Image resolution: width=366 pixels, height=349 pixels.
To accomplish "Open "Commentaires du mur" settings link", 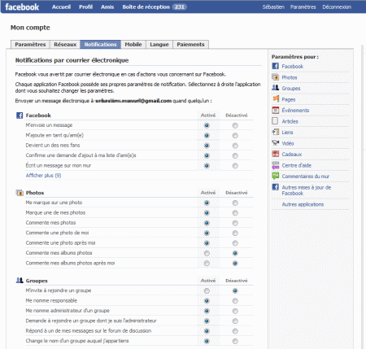I will point(306,177).
